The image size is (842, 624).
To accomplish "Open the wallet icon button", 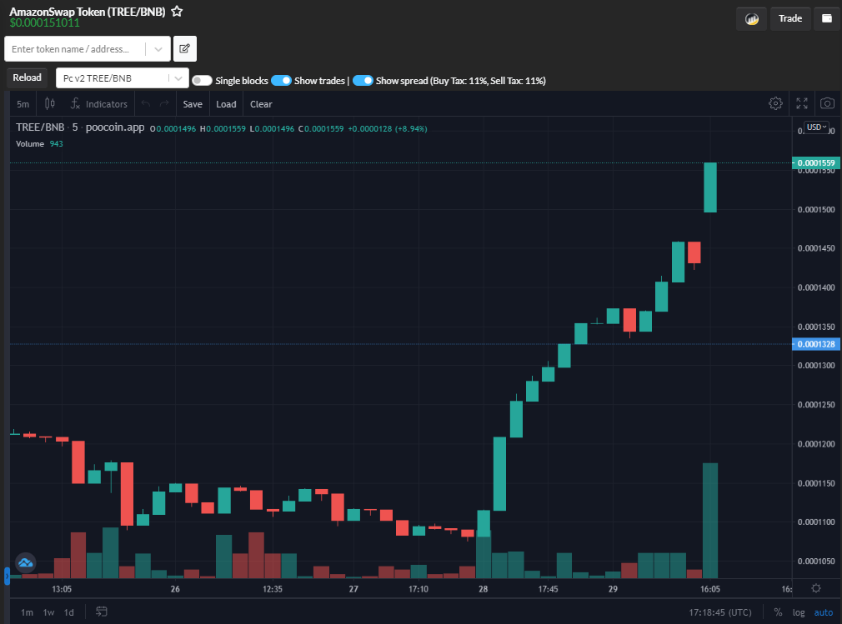I will (827, 19).
